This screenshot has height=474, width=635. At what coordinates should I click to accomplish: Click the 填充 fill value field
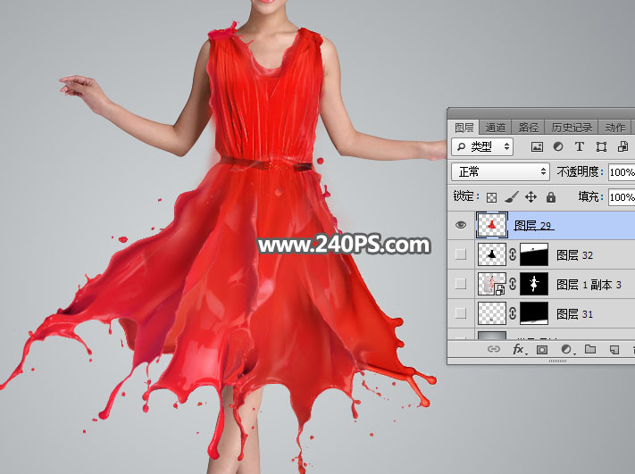tap(622, 197)
